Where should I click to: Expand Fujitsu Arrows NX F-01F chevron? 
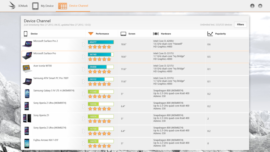click(83, 144)
